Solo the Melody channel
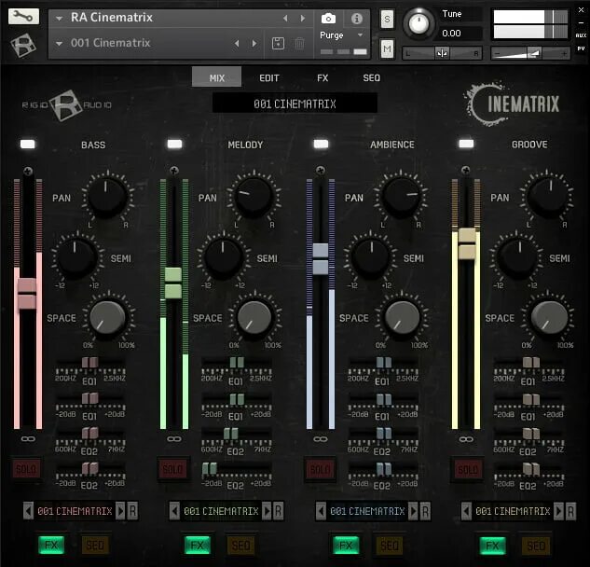This screenshot has height=567, width=590. pyautogui.click(x=172, y=469)
